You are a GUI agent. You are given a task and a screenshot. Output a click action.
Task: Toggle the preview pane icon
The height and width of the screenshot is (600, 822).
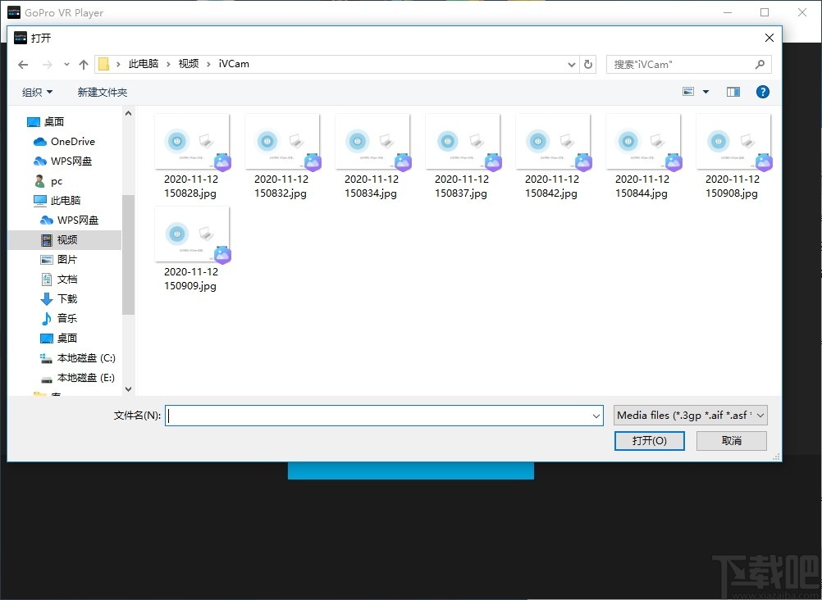733,93
